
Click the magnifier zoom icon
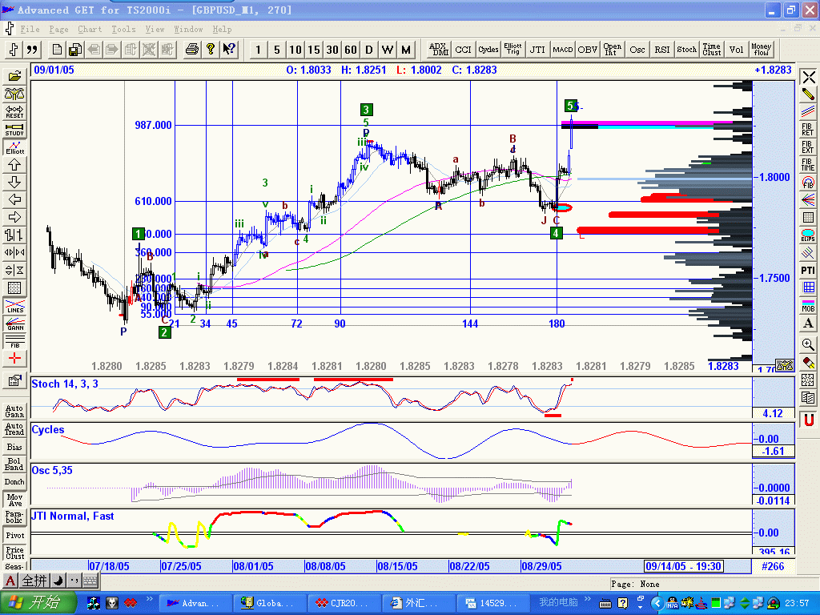pyautogui.click(x=808, y=344)
